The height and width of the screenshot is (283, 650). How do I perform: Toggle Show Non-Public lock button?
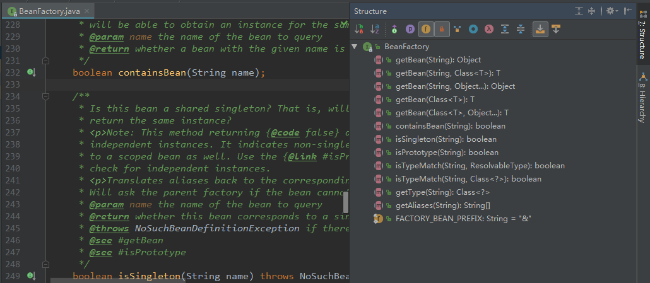(442, 29)
